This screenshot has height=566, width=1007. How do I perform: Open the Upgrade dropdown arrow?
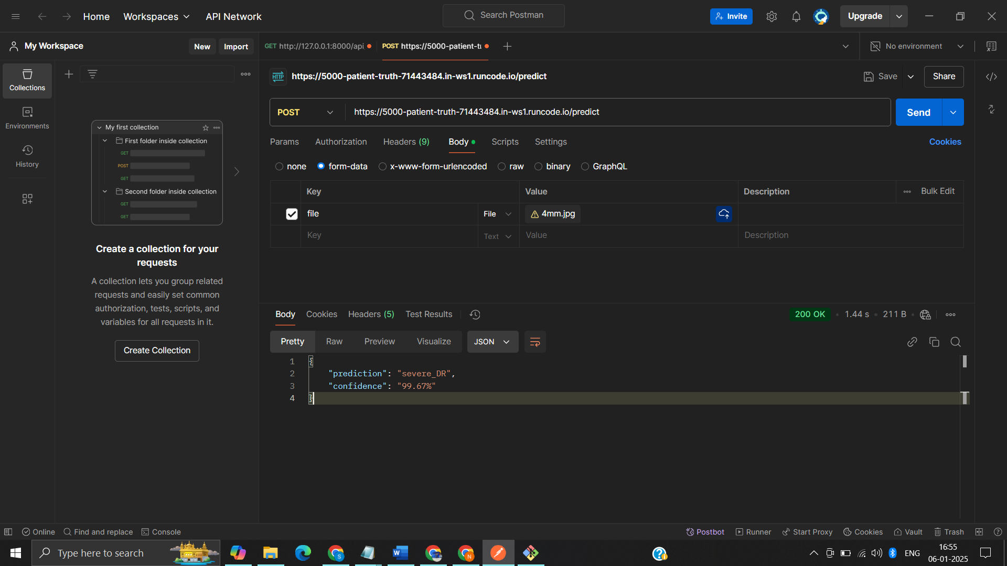[x=899, y=16]
